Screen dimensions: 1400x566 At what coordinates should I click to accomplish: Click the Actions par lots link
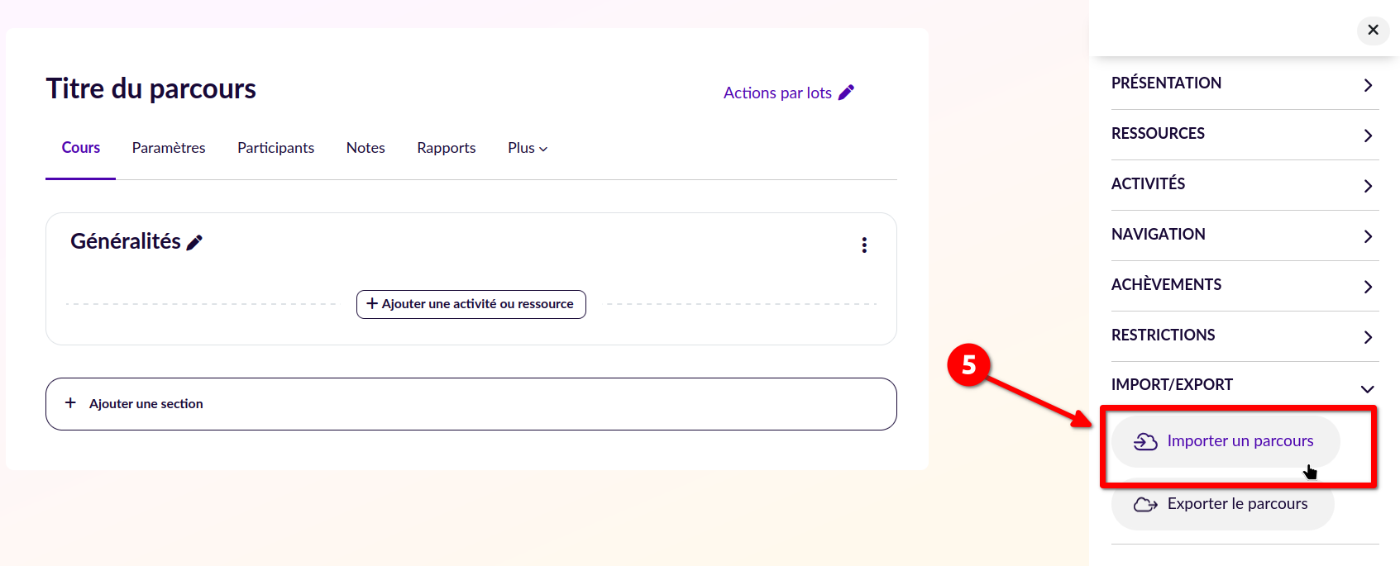pyautogui.click(x=777, y=93)
